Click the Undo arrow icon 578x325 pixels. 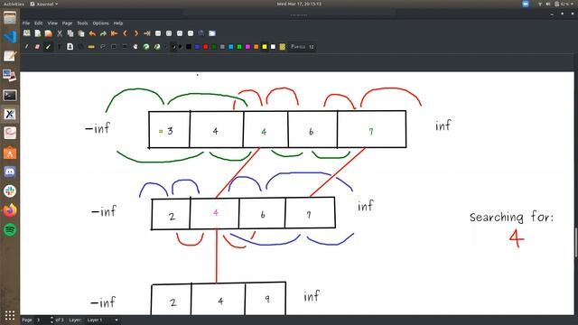click(92, 33)
